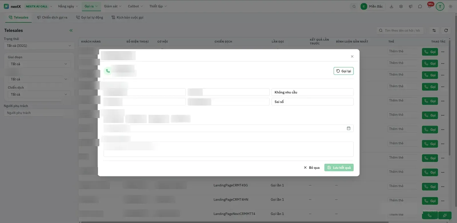Click the download icon in header
This screenshot has width=457, height=223.
pos(392,6)
